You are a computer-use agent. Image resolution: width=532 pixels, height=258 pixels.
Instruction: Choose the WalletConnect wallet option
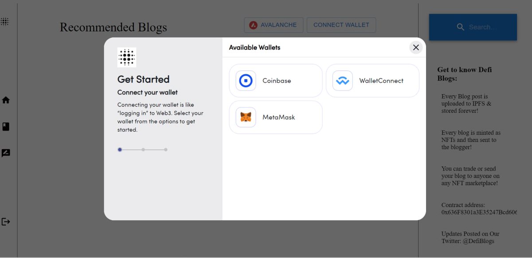372,81
